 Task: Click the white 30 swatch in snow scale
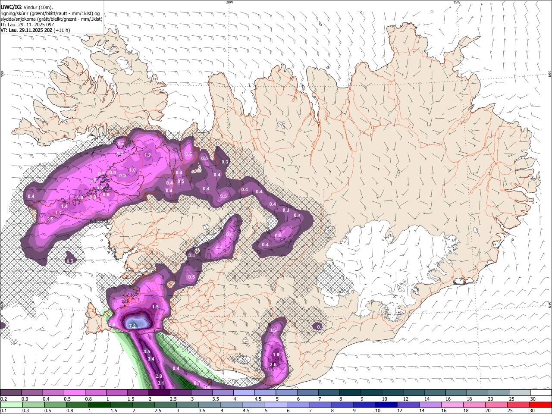(x=541, y=393)
